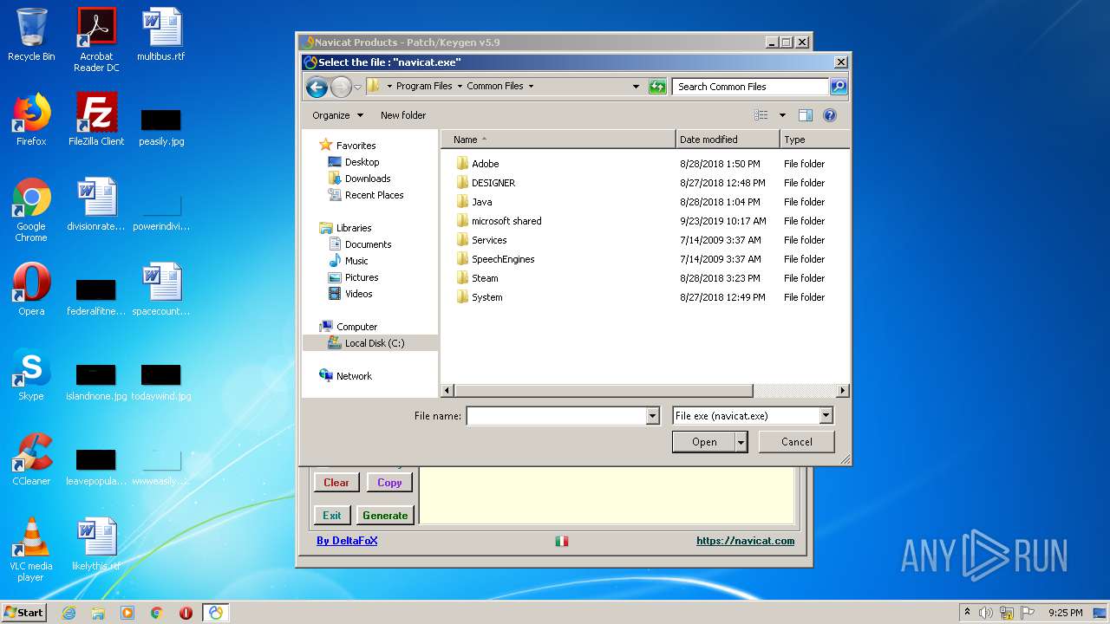Go back with the dialog's Back arrow

pos(317,87)
